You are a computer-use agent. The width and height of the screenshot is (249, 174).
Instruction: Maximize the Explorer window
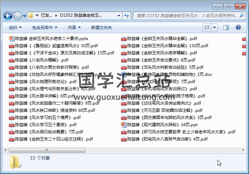tap(229, 6)
